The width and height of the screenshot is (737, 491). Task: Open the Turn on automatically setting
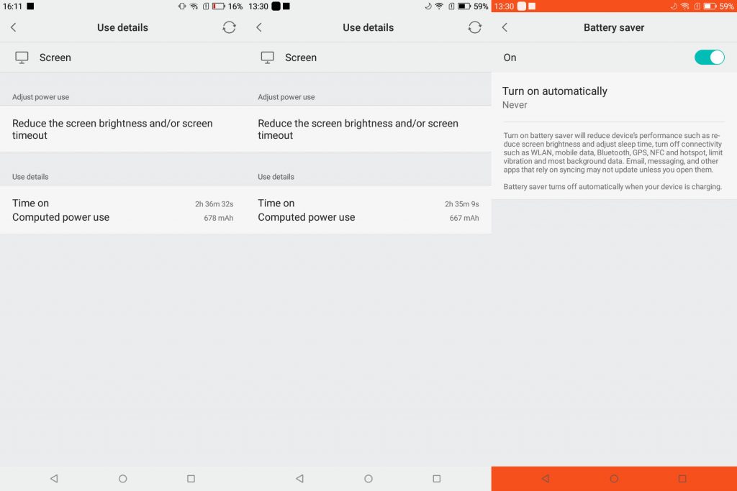tap(554, 91)
